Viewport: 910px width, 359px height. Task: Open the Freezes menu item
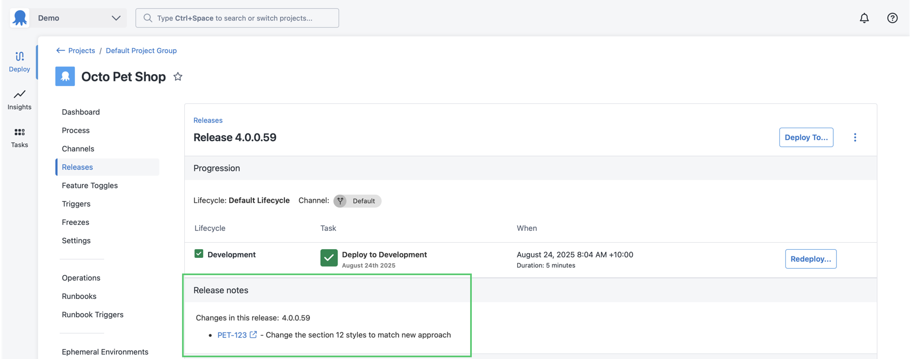(x=75, y=222)
